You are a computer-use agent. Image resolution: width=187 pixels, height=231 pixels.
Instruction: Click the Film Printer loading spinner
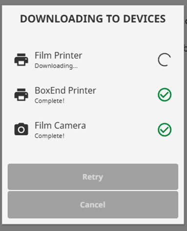[x=165, y=60]
